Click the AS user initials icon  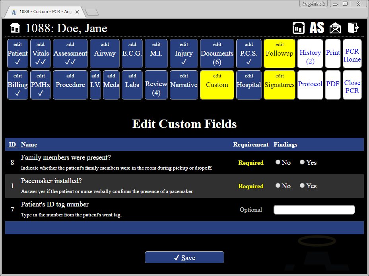click(317, 28)
